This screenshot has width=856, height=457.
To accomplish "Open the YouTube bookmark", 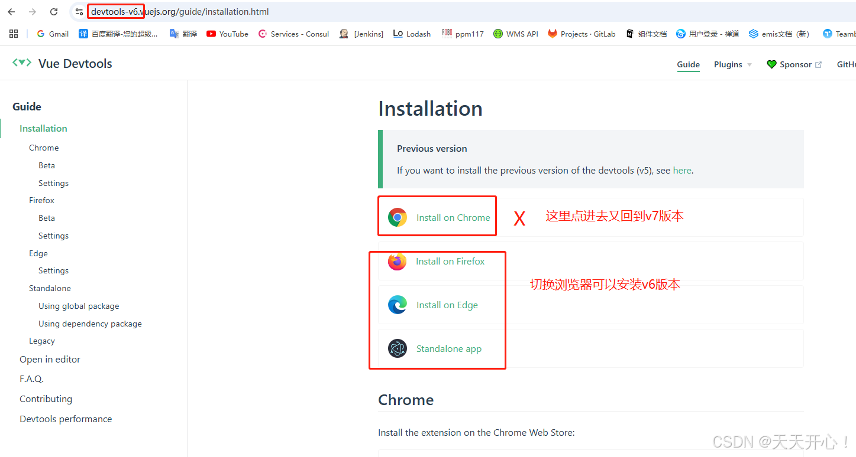I will [x=227, y=34].
